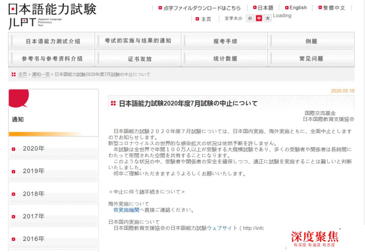The image size is (365, 252).
Task: Click the red bullet icon beside 2016年
Action: tap(14, 239)
